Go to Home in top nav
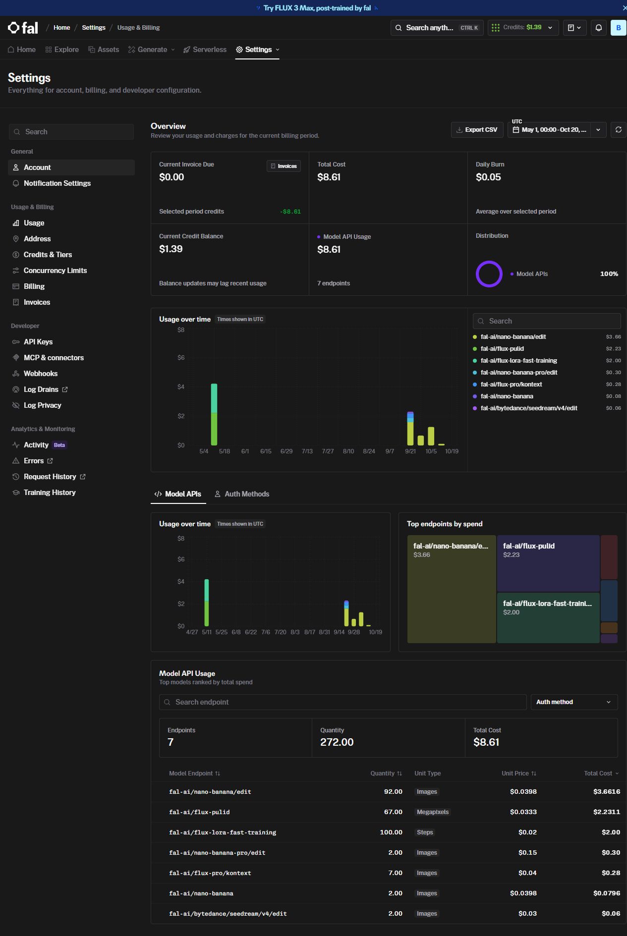The width and height of the screenshot is (627, 936). (x=22, y=50)
